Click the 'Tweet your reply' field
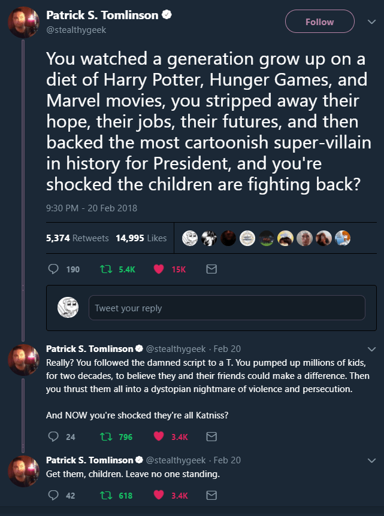 (226, 308)
